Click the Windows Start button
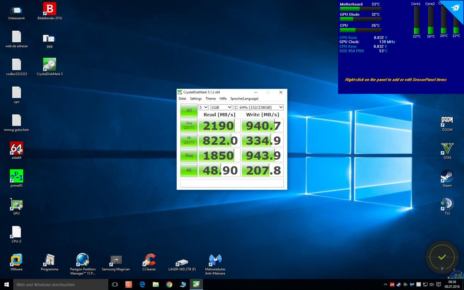 7,284
